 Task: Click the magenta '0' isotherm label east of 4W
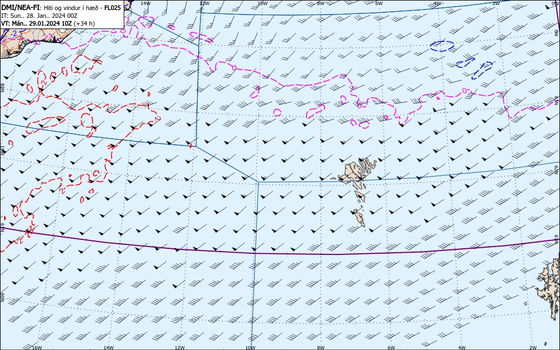tap(464, 91)
